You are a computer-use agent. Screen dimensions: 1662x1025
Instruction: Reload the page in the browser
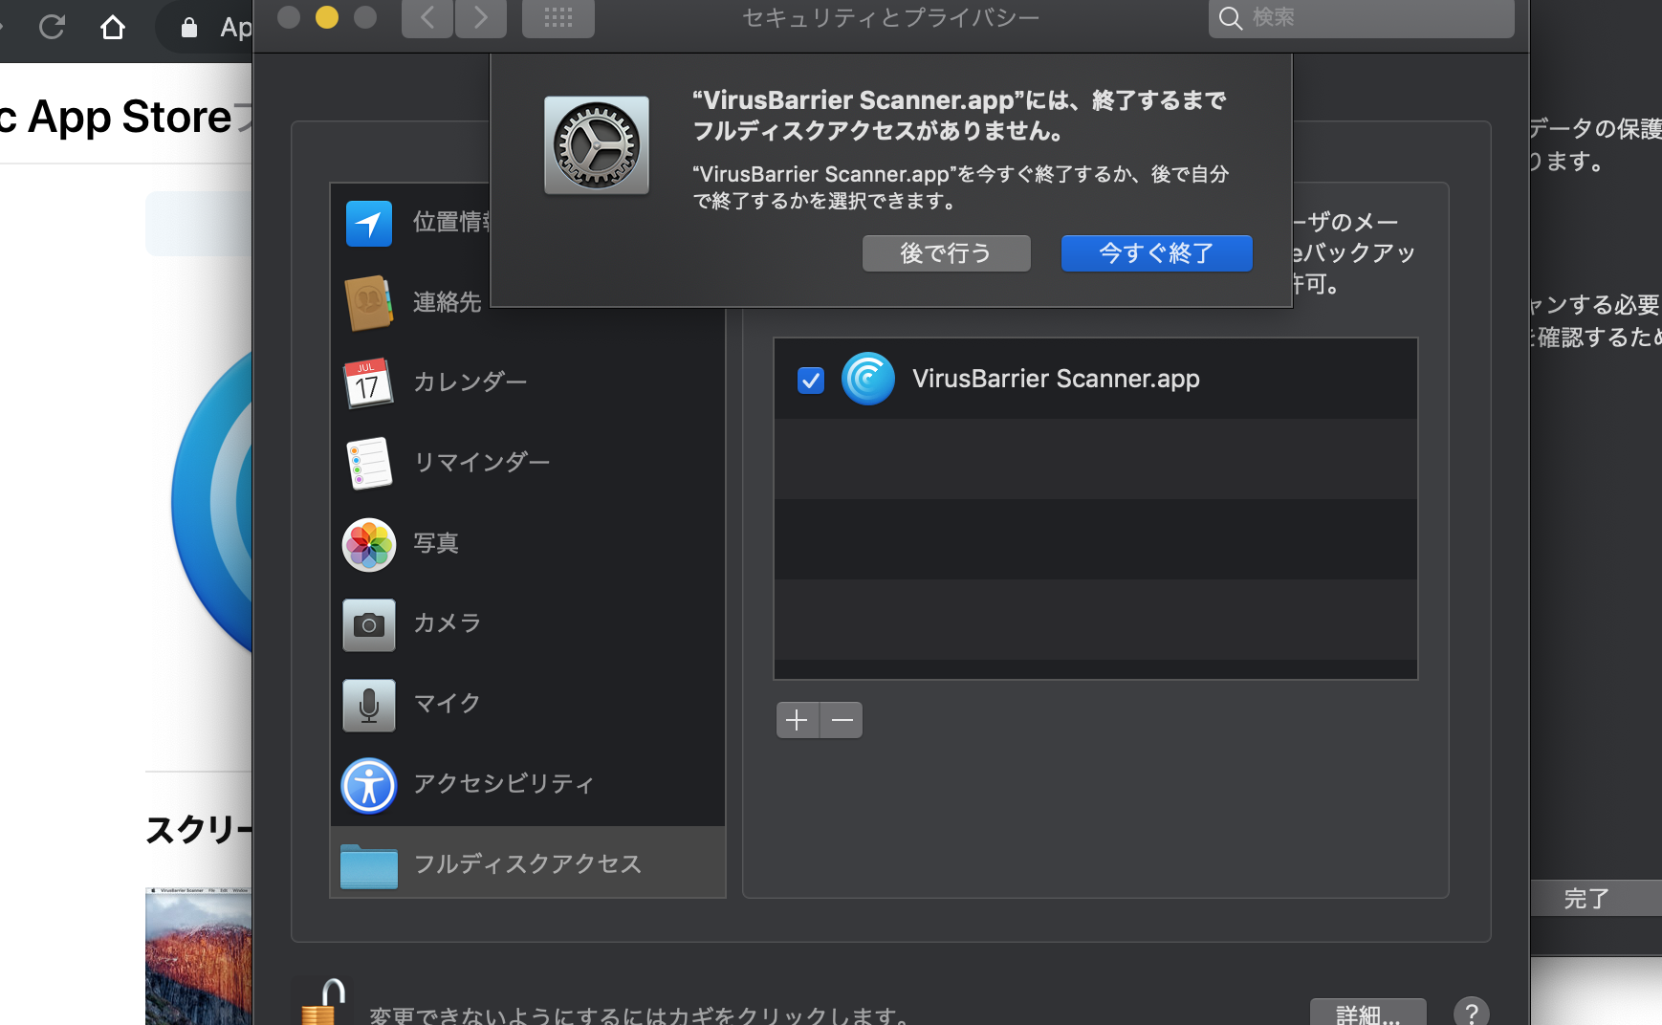52,26
